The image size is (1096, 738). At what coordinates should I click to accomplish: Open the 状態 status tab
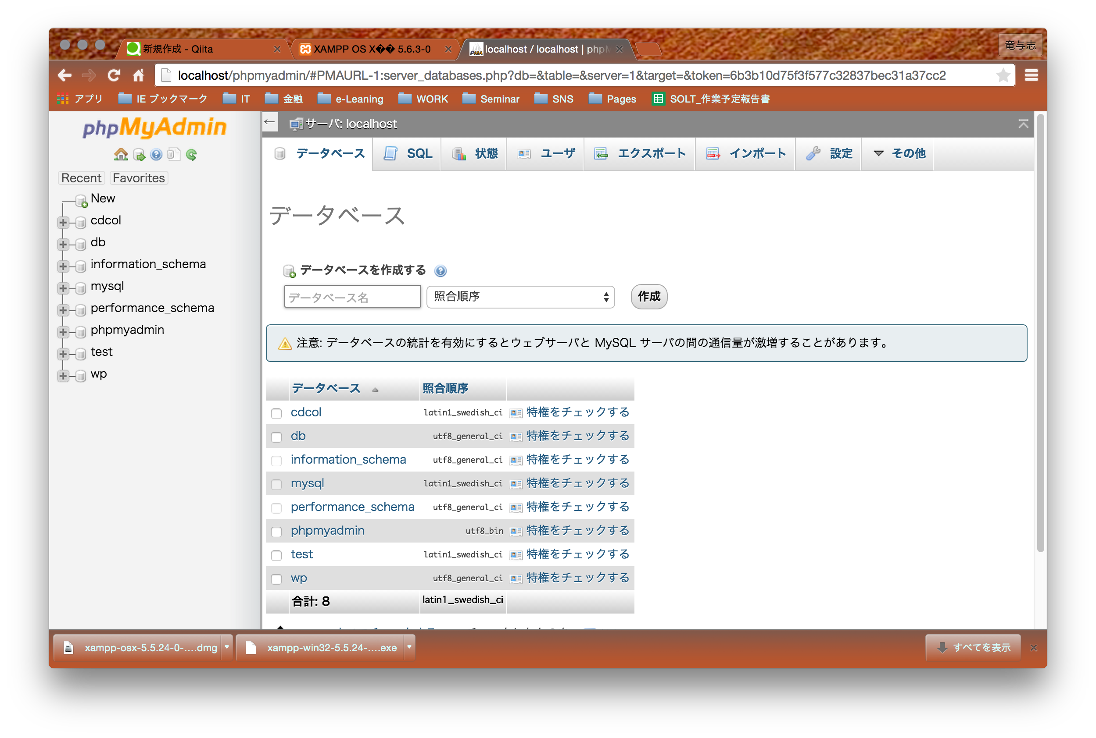tap(474, 153)
